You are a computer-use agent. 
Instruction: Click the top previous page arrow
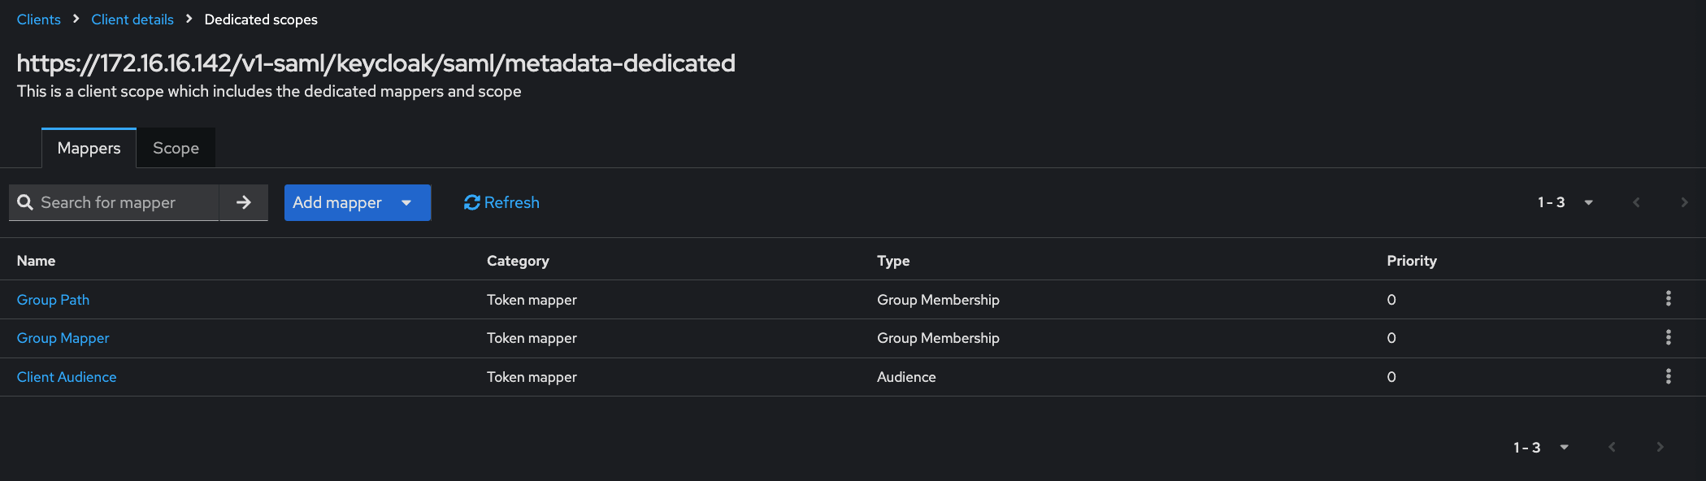[1636, 202]
